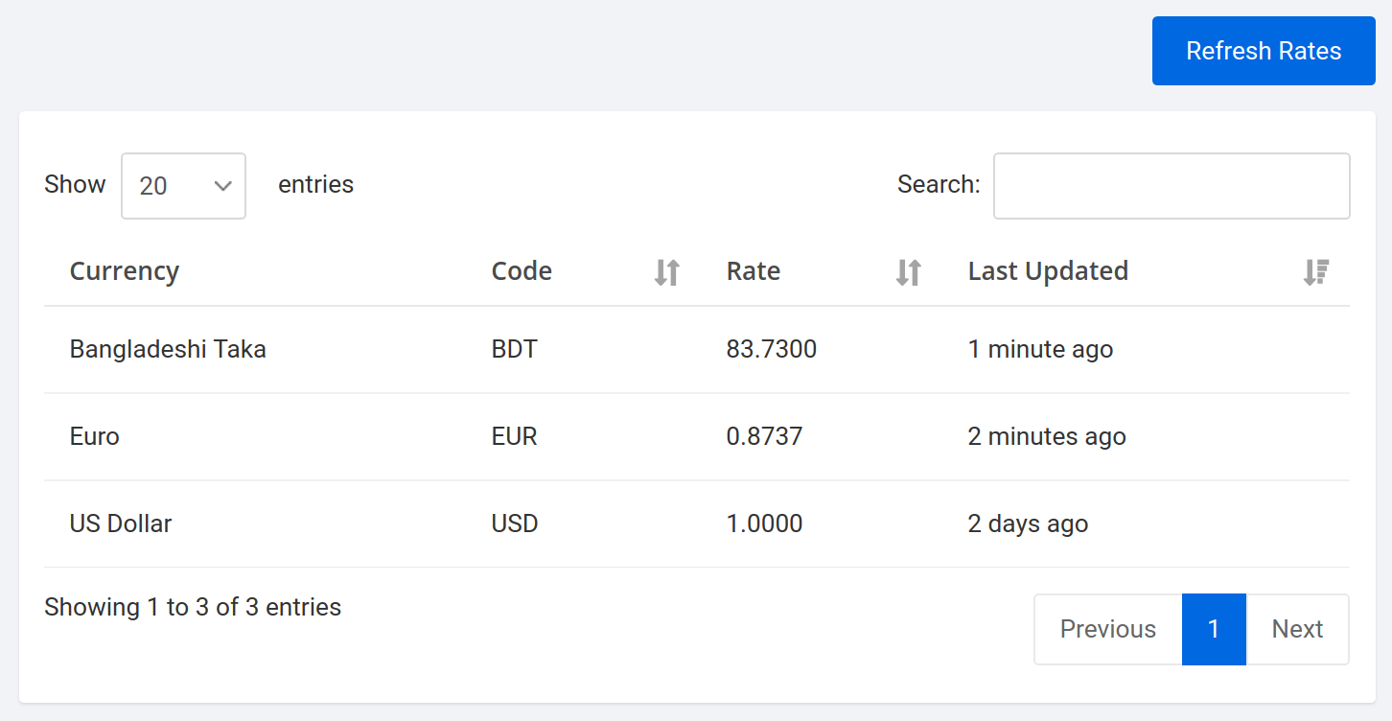
Task: Click inside the Search field
Action: pos(1171,185)
